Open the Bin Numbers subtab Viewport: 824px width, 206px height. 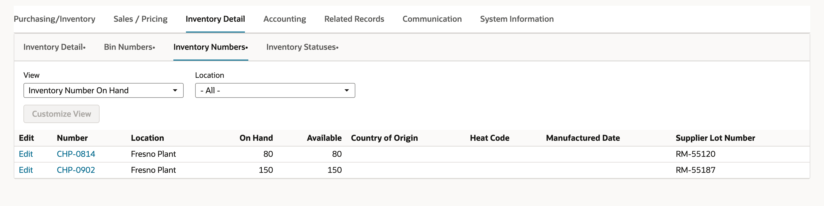(x=129, y=47)
